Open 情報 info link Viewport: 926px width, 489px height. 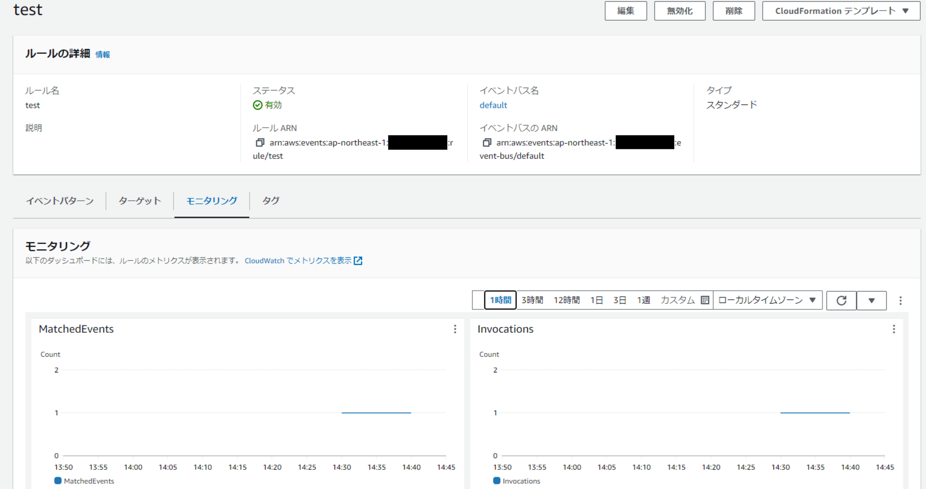[x=103, y=55]
